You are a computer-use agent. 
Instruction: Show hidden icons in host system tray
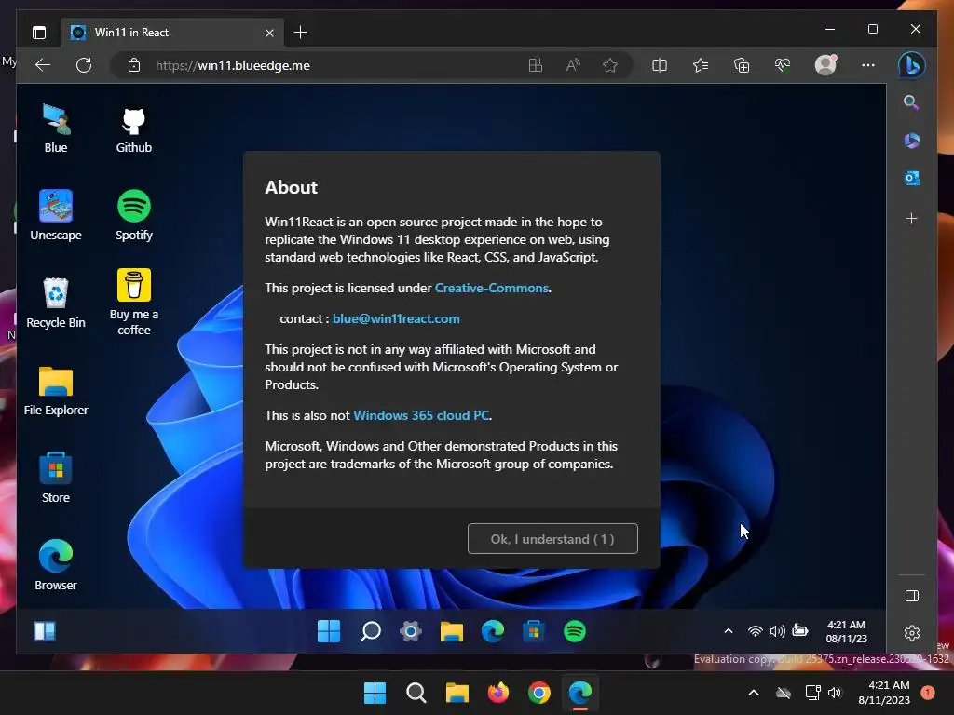tap(753, 693)
